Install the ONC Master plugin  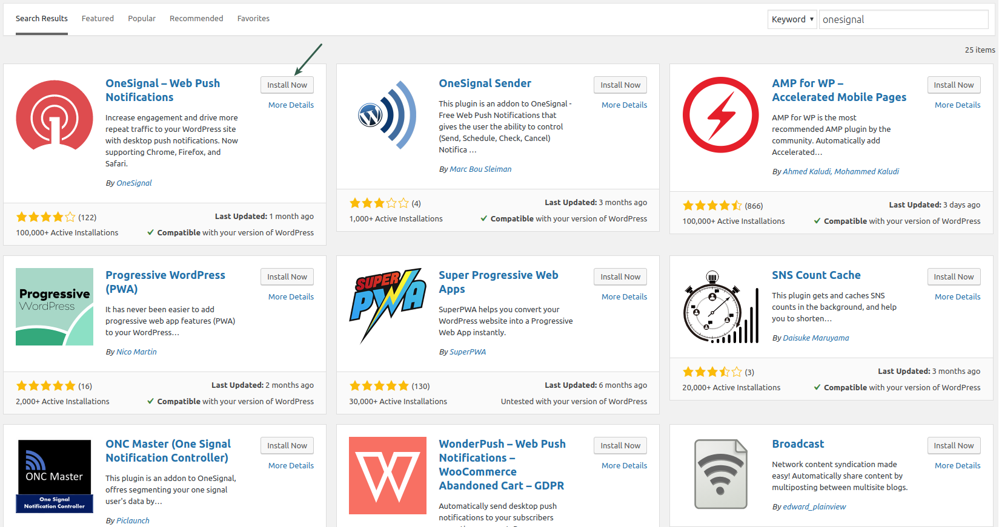point(287,445)
